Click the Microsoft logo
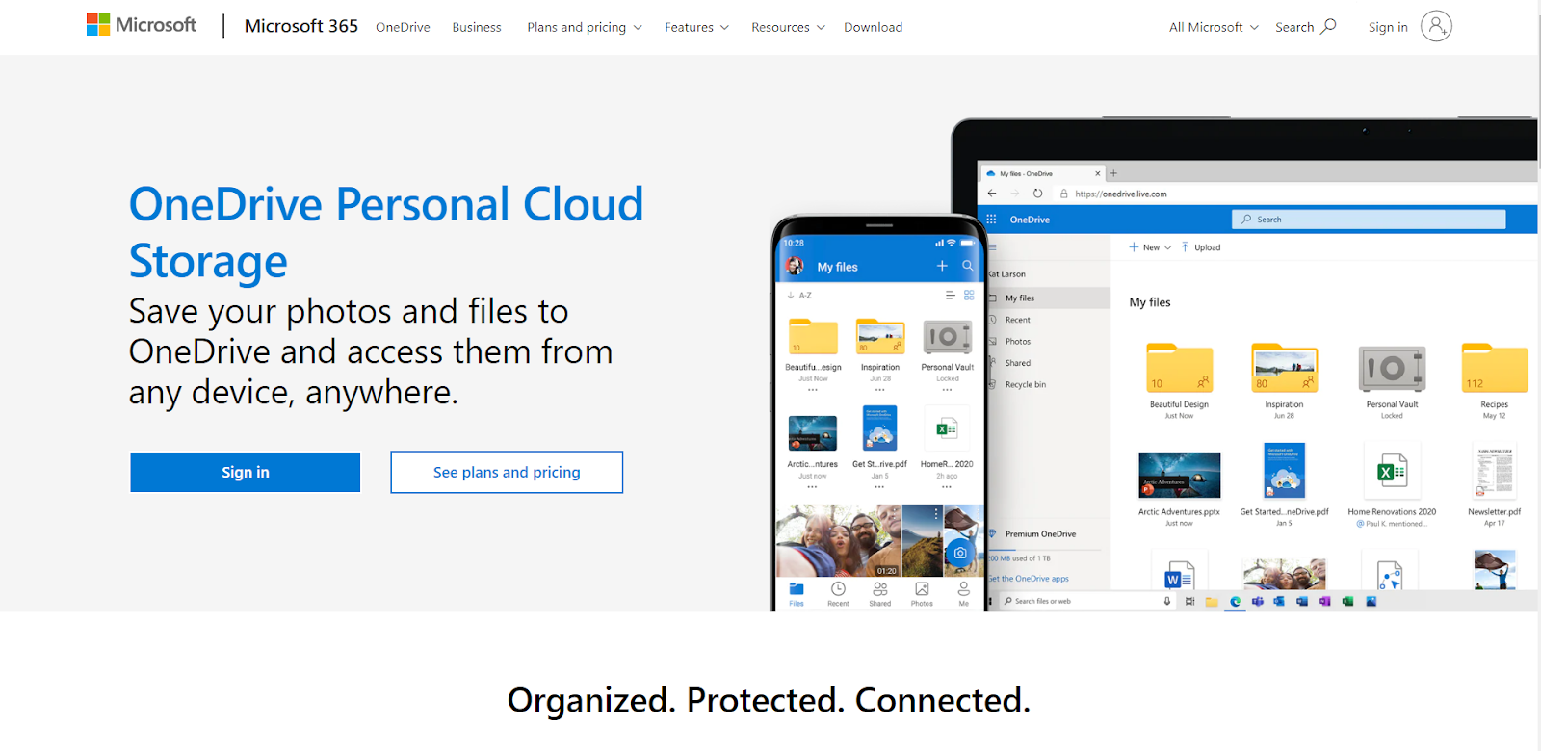 click(141, 25)
